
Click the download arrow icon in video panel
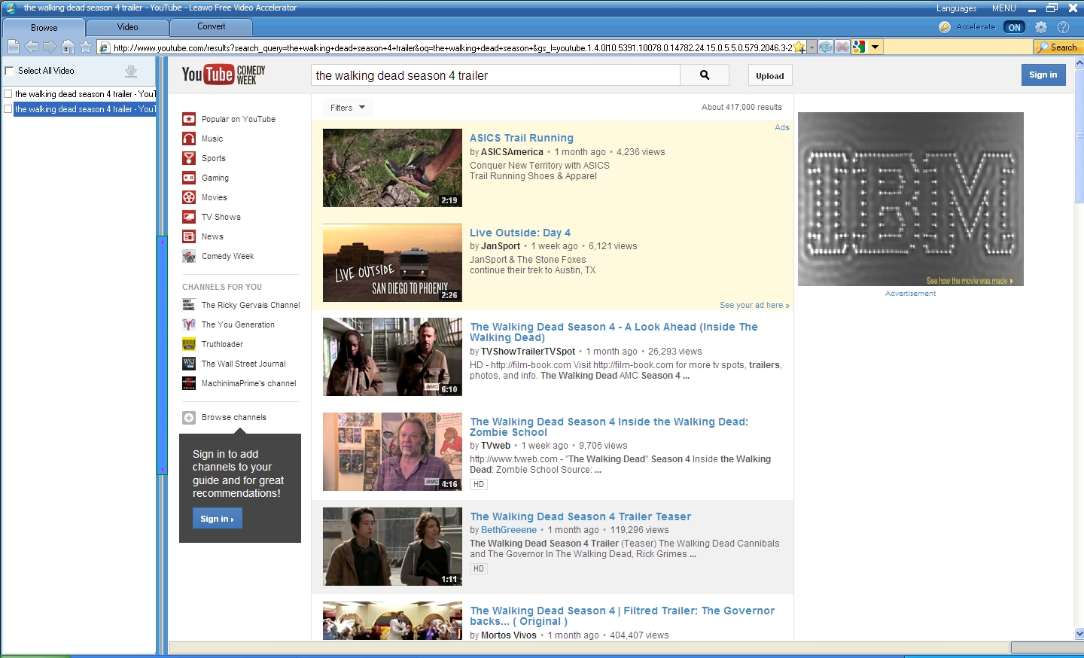tap(131, 72)
